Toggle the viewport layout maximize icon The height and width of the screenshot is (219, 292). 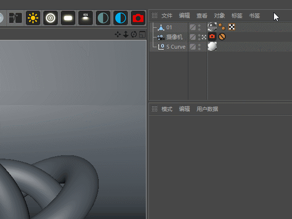click(x=142, y=35)
